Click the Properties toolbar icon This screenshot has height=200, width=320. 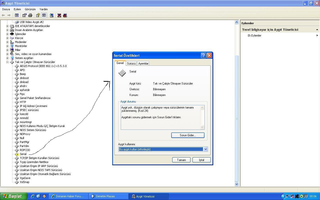click(24, 15)
